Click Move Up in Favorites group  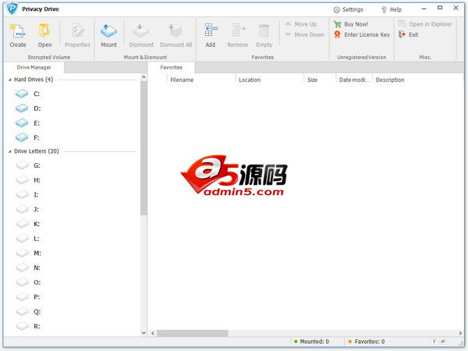301,24
